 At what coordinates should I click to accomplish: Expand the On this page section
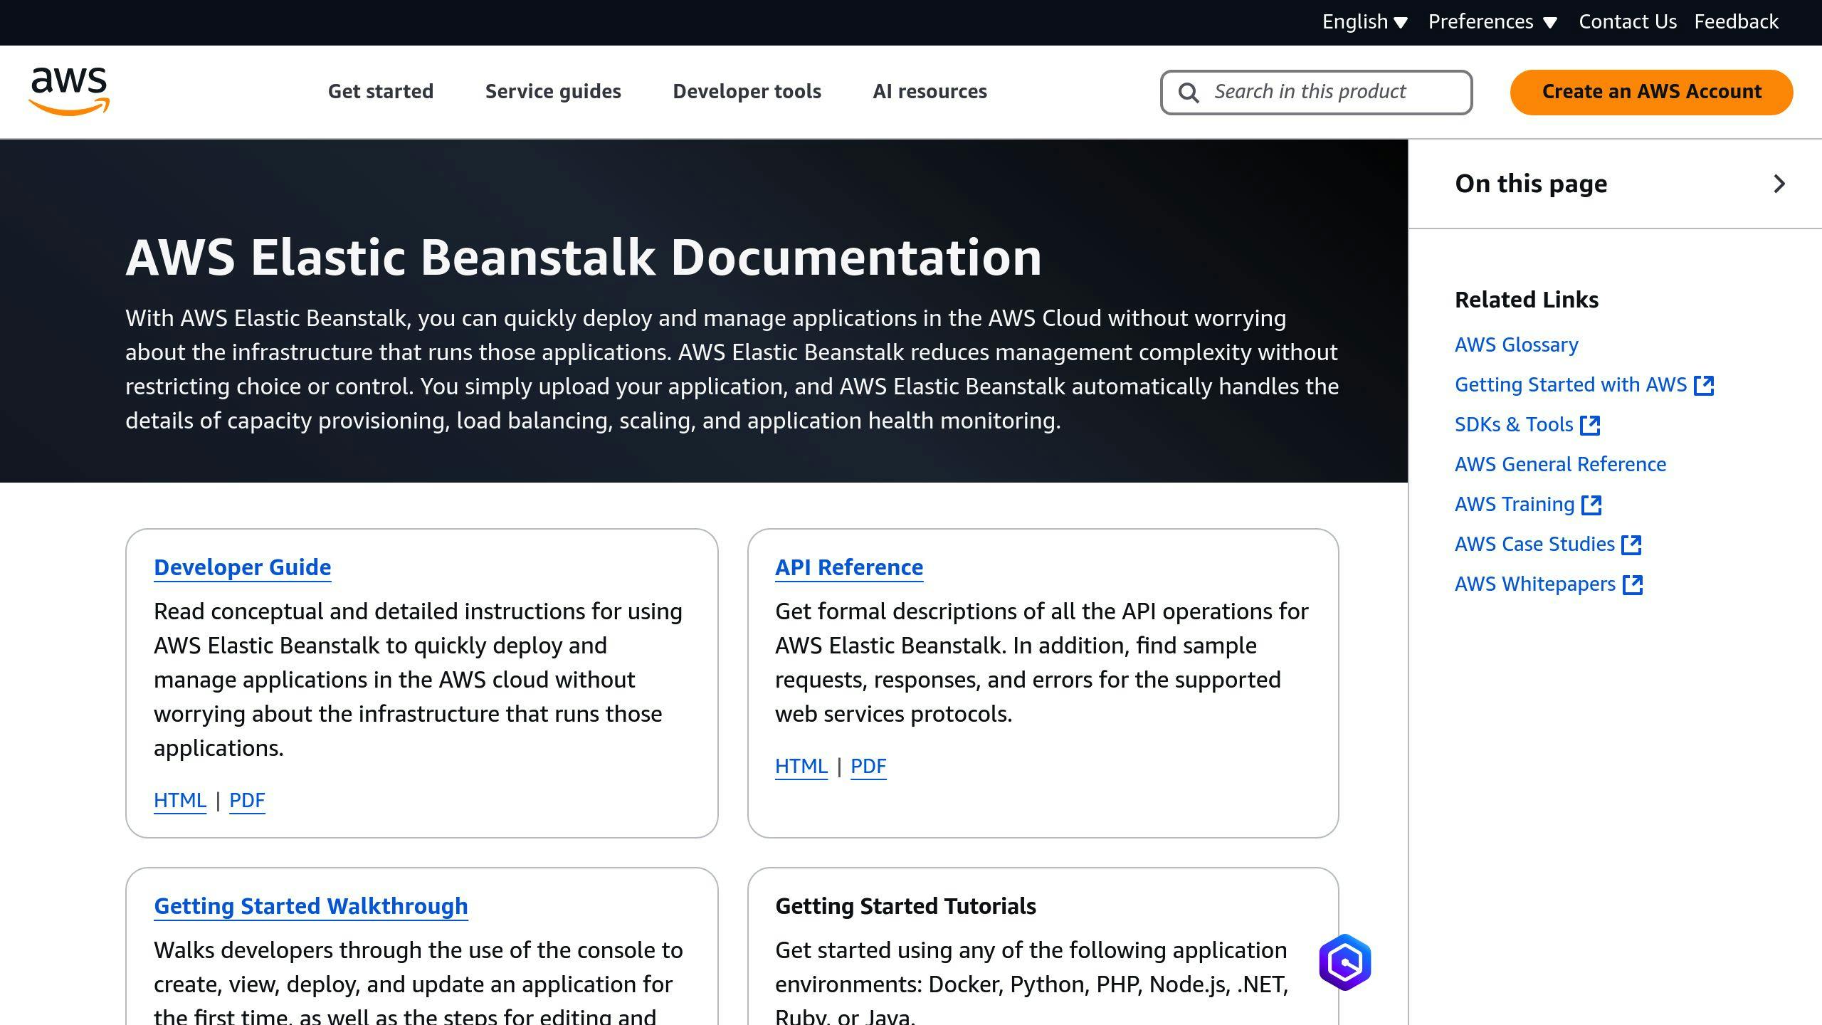[x=1778, y=183]
